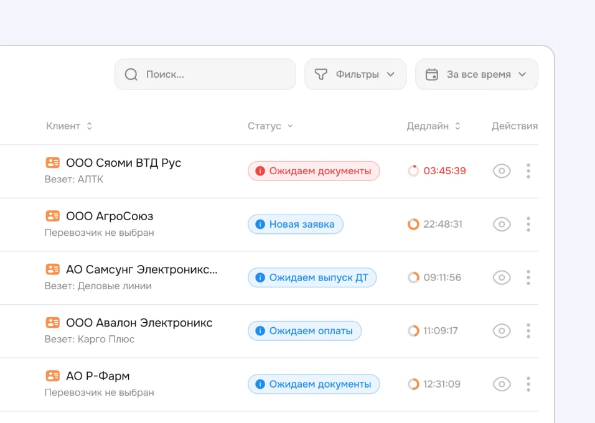Focus the Поиск... search field

point(205,75)
